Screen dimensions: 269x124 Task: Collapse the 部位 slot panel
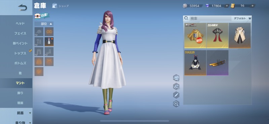click(x=44, y=24)
